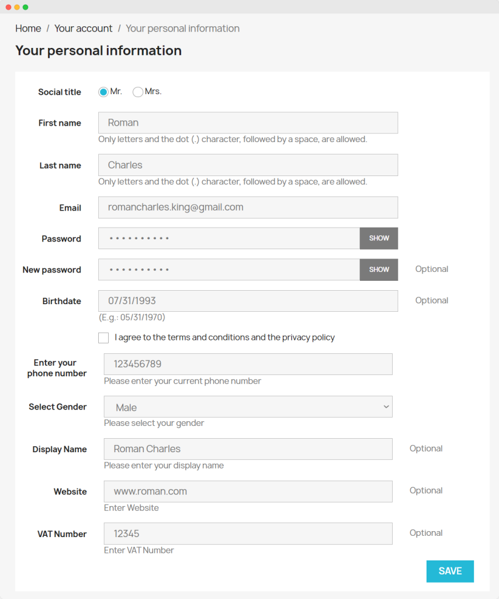Select the Mrs. social title option
Image resolution: width=499 pixels, height=599 pixels.
pyautogui.click(x=138, y=92)
